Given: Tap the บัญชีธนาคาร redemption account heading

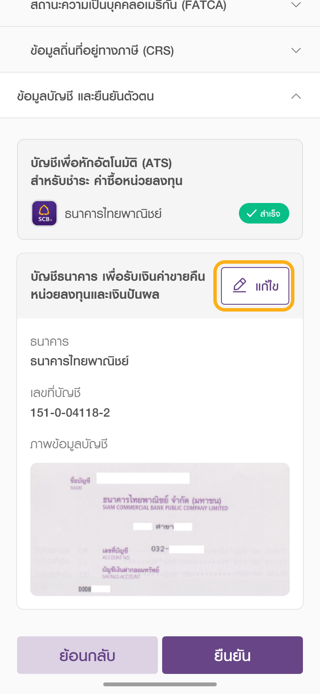Looking at the screenshot, I should [118, 285].
